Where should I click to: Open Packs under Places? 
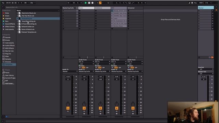tap(7, 73)
